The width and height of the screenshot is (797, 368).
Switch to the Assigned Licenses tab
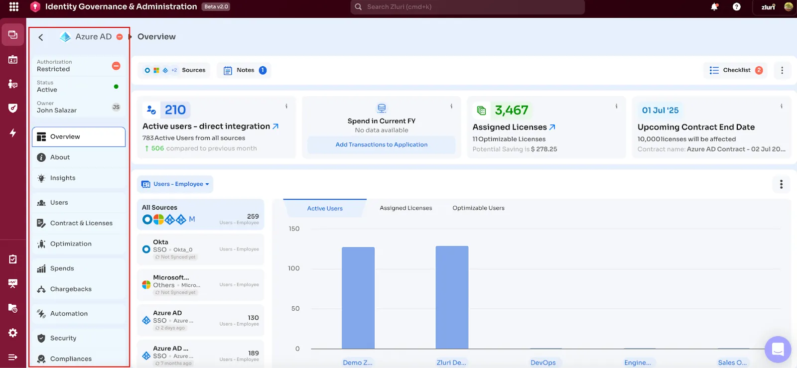click(x=406, y=208)
